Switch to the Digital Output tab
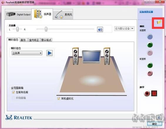Image resolution: width=166 pixels, height=129 pixels. 18,14
